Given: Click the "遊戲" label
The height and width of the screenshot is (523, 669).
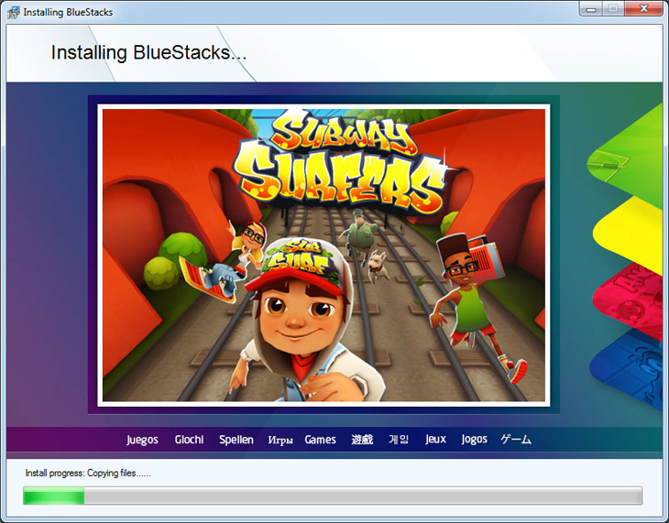Looking at the screenshot, I should coord(362,440).
